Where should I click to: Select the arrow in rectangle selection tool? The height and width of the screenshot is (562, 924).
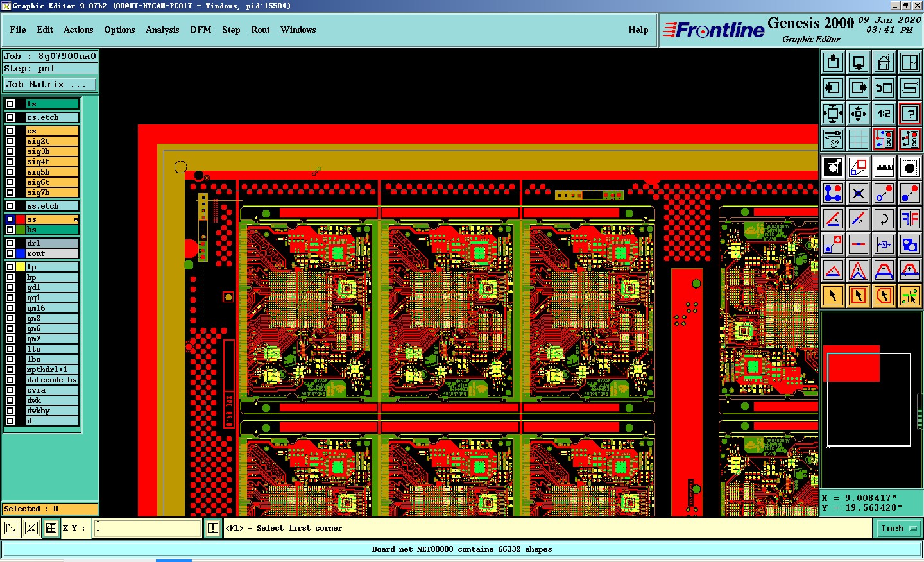(859, 296)
